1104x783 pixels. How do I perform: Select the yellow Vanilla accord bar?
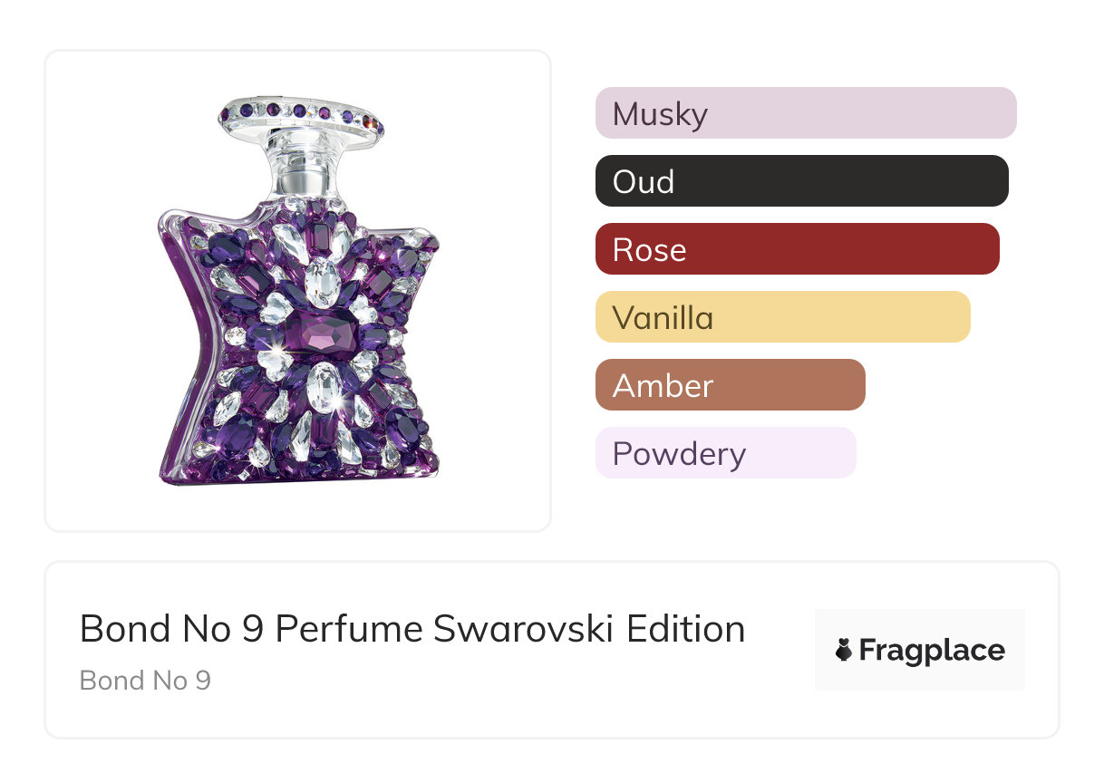782,317
